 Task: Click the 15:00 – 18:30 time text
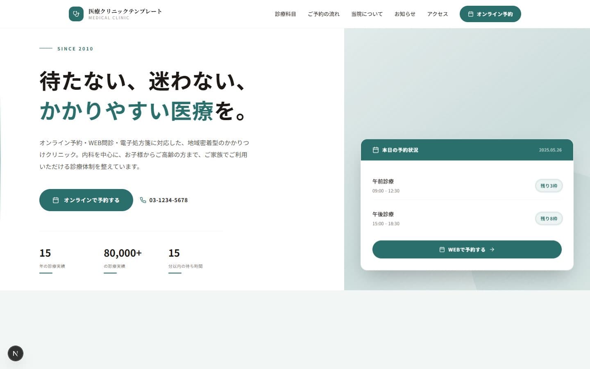click(x=386, y=224)
